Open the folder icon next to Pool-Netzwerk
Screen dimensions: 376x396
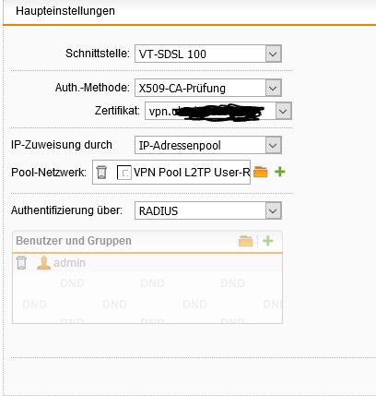pyautogui.click(x=261, y=172)
